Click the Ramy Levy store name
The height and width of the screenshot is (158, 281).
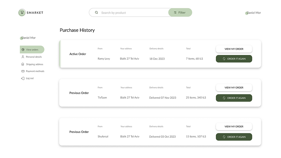point(104,59)
